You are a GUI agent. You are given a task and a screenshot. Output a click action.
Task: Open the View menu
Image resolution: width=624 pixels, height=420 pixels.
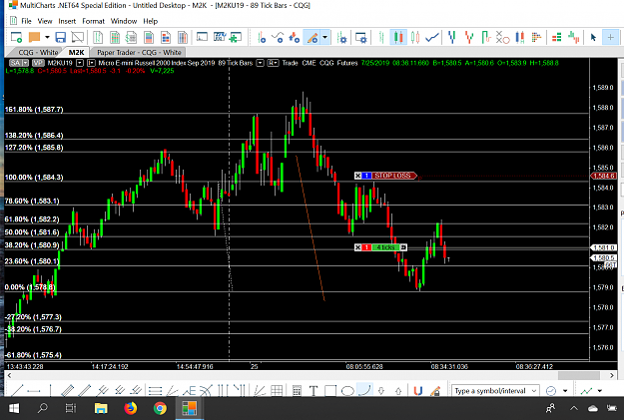(x=45, y=21)
